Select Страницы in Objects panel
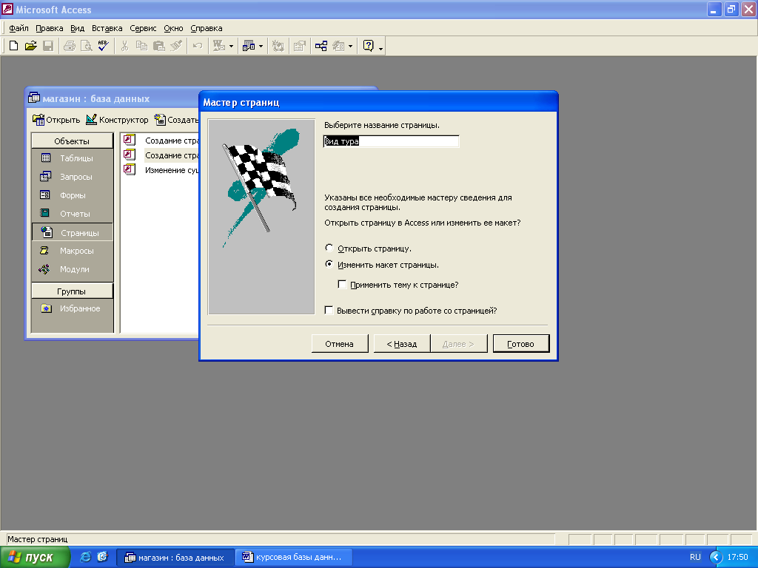Viewport: 758px width, 568px height. point(73,232)
